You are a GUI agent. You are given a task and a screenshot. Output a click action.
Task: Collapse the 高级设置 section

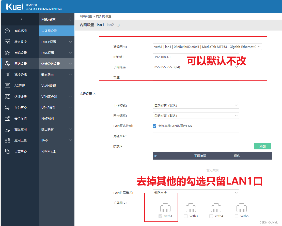point(88,94)
